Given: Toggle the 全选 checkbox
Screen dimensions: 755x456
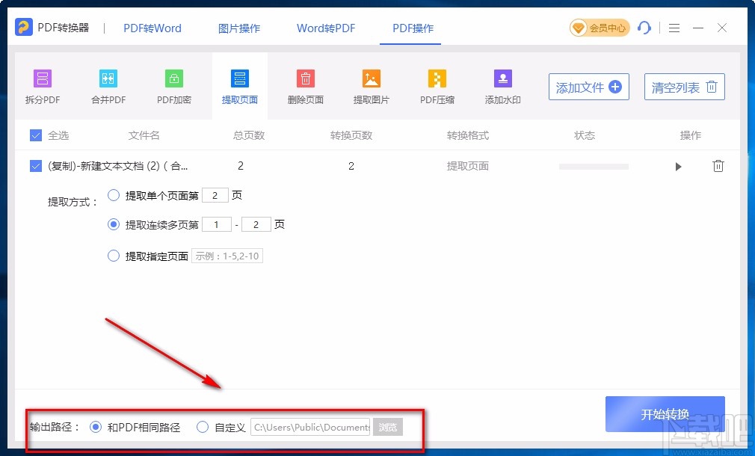Looking at the screenshot, I should [35, 135].
